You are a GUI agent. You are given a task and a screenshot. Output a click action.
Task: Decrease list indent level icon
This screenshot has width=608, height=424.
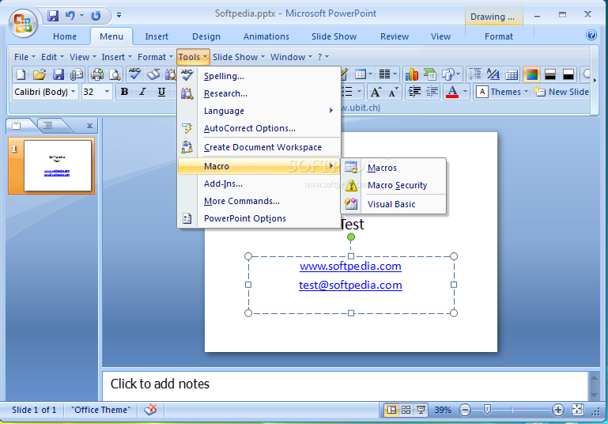[432, 92]
